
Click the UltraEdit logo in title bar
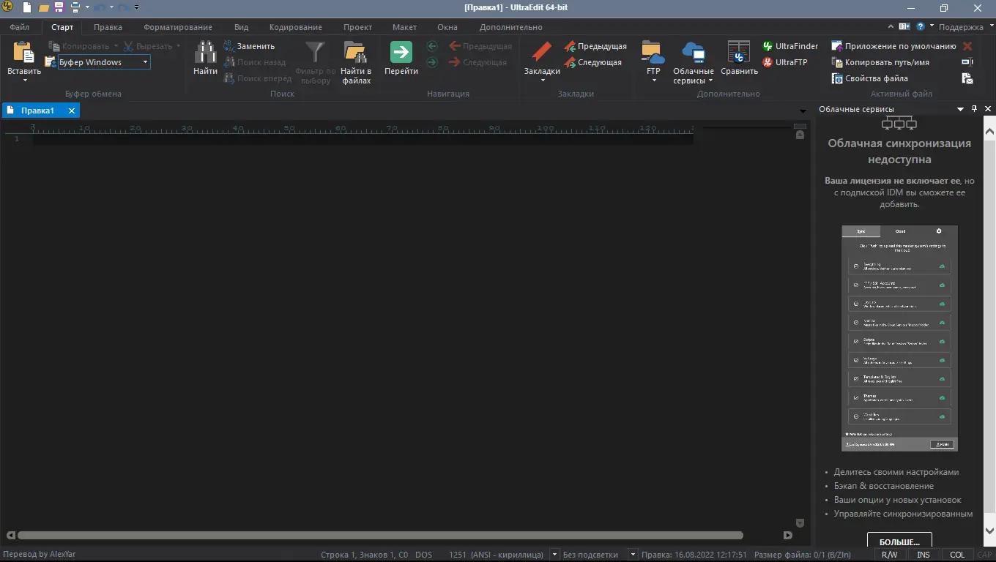pyautogui.click(x=8, y=7)
